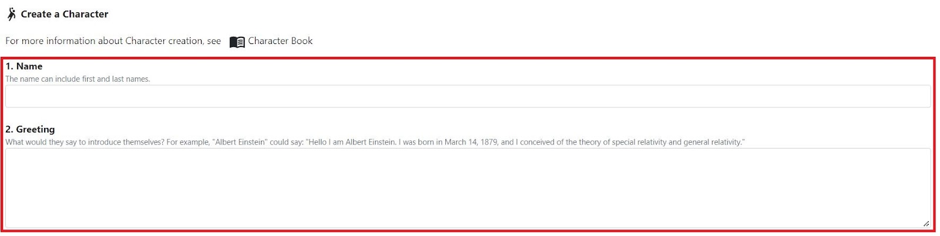
Task: Click the "For more information about Character creation" text
Action: point(105,41)
